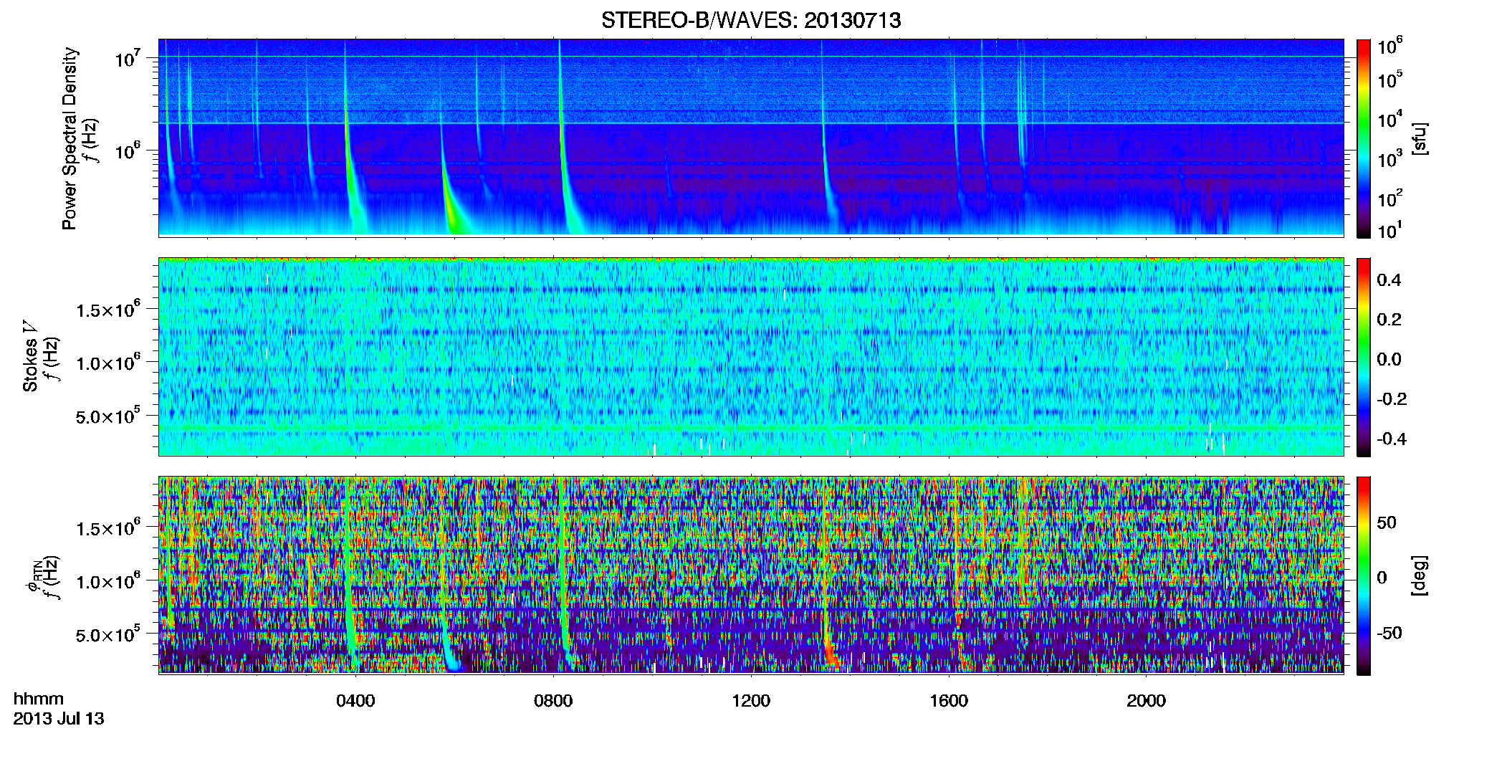Viewport: 1502px width, 774px height.
Task: Click the 0800 time tick label
Action: [x=553, y=700]
